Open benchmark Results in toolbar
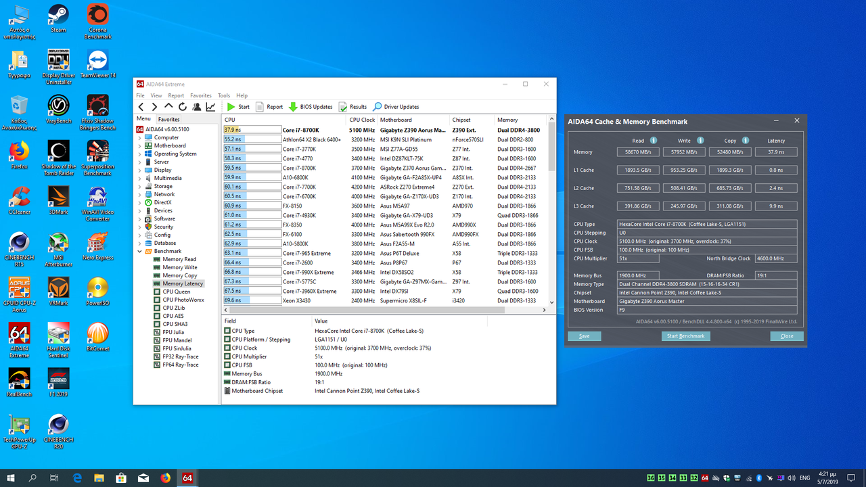The width and height of the screenshot is (866, 487). point(352,107)
